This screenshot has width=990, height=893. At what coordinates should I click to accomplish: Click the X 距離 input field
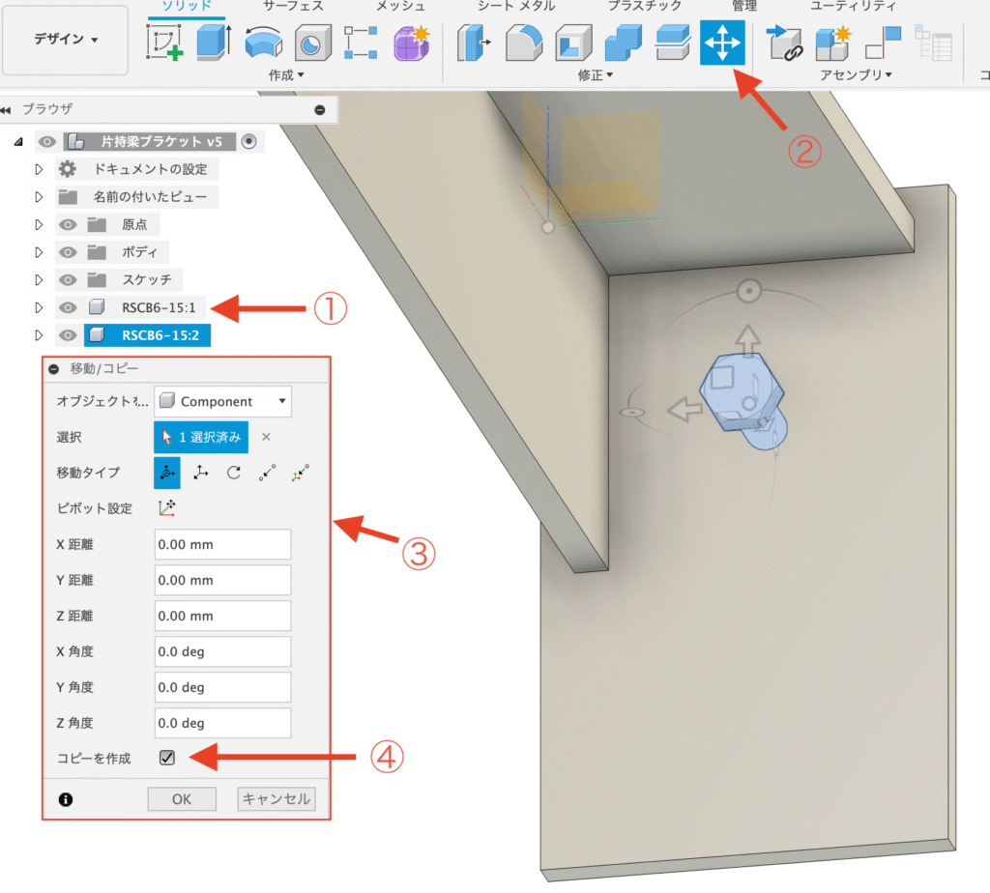pyautogui.click(x=222, y=544)
